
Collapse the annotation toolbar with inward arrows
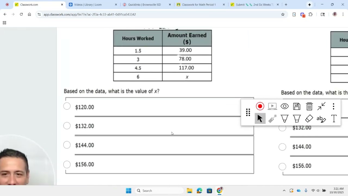(x=321, y=106)
